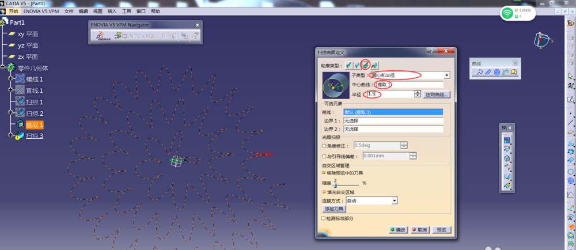
Task: Select the arrow Select tool in right toolbar
Action: coord(570,76)
